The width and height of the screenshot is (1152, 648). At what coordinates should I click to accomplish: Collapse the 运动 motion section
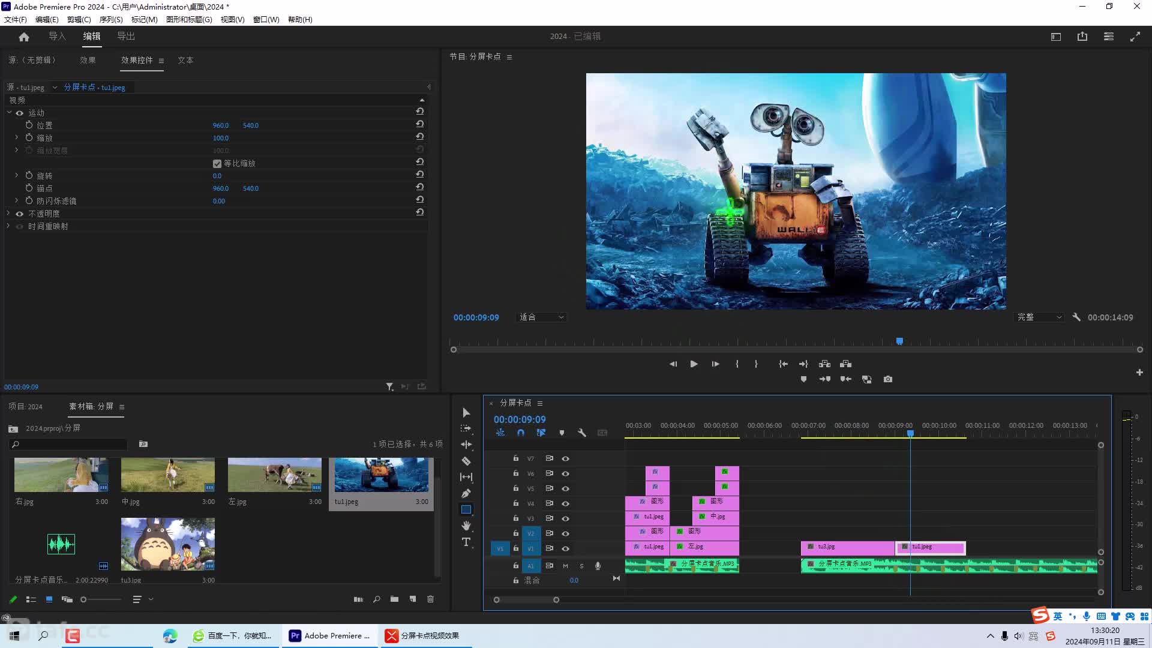pyautogui.click(x=9, y=112)
